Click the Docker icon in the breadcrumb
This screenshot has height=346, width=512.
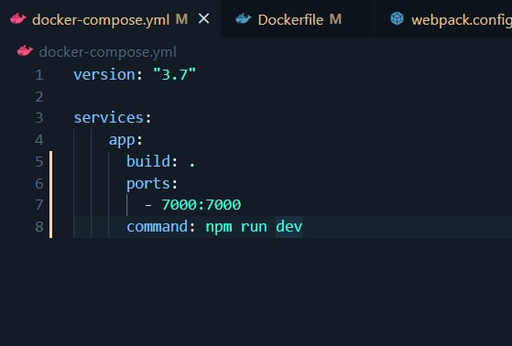[25, 51]
